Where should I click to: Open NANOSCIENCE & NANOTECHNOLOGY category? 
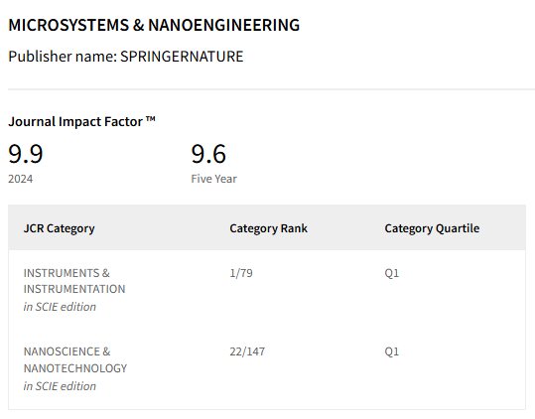pos(75,359)
